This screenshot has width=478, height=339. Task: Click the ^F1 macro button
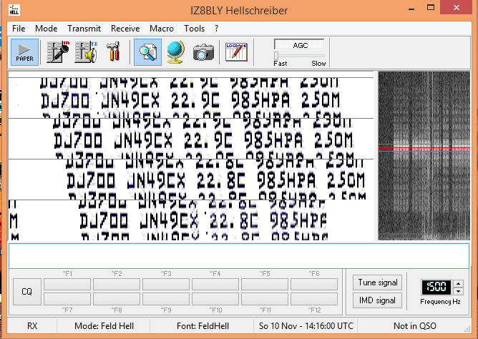[x=67, y=284]
